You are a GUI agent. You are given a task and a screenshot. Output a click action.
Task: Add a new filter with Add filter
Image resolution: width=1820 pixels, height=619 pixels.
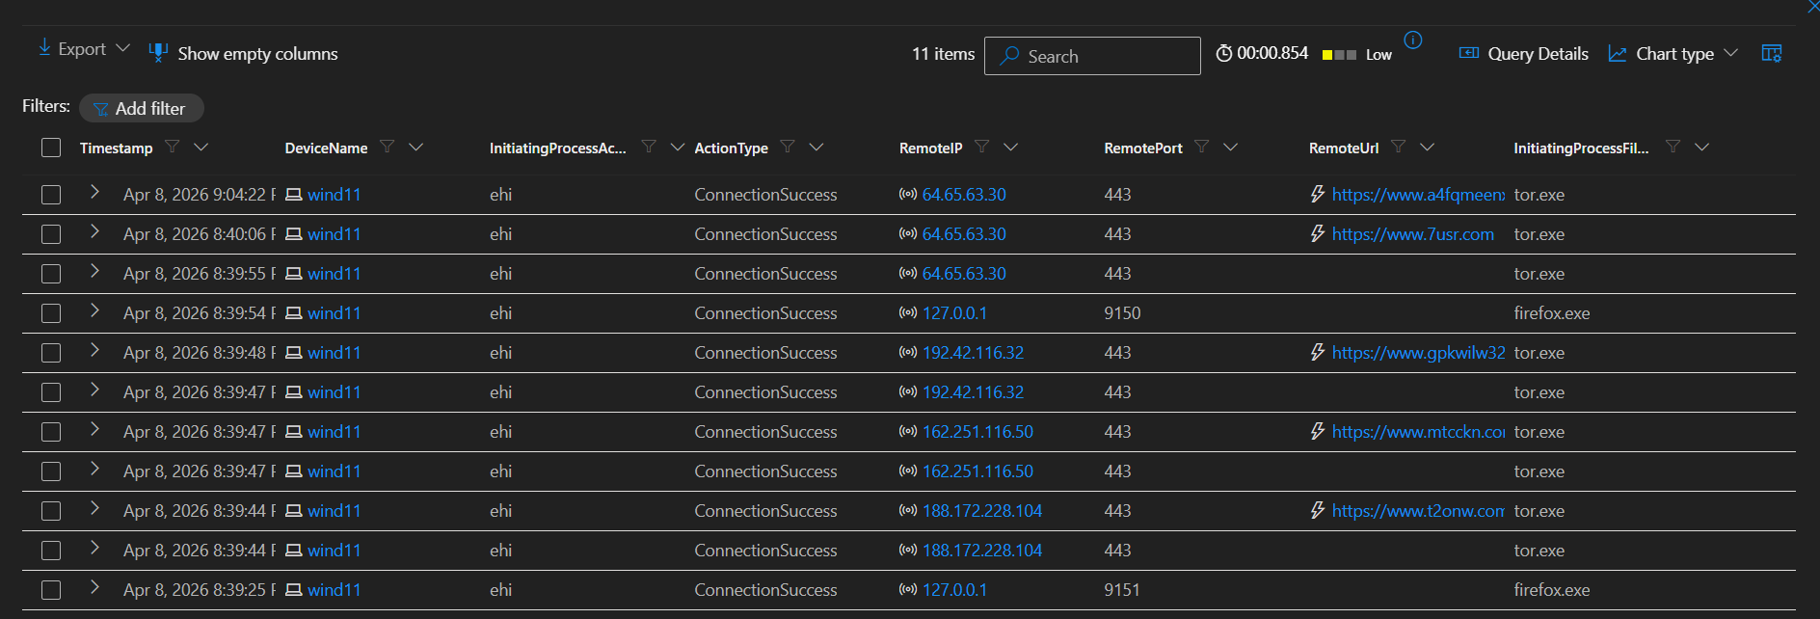pyautogui.click(x=142, y=108)
